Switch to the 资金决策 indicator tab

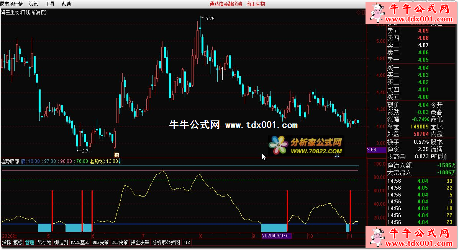pos(140,242)
